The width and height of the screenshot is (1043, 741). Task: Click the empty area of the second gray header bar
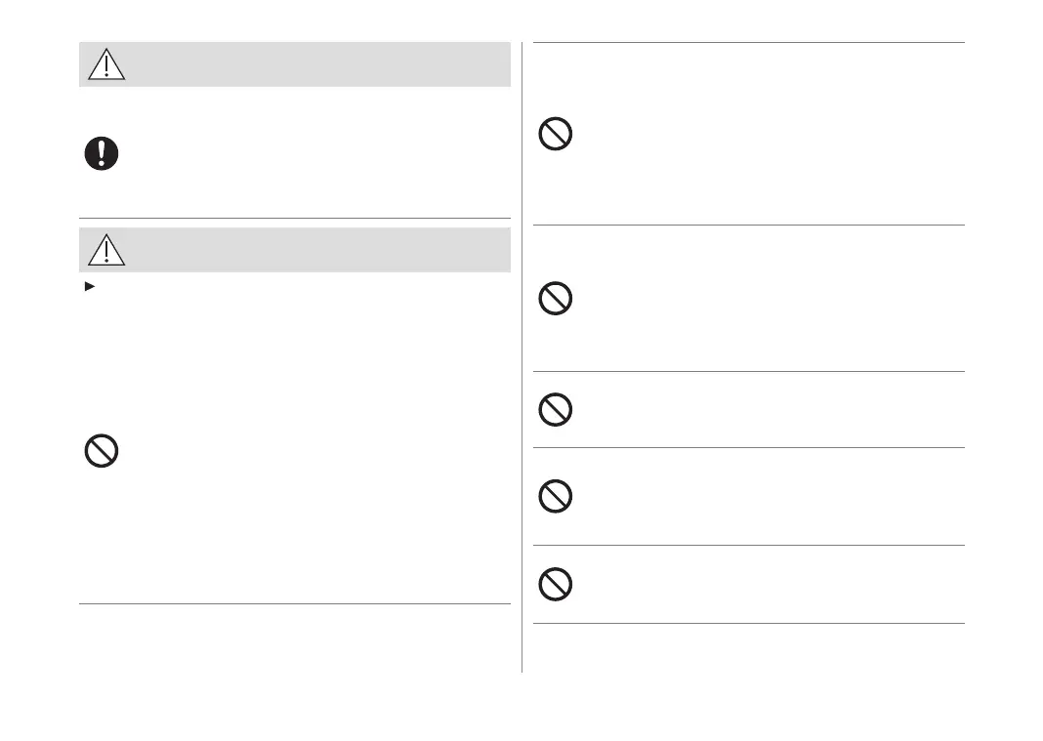313,250
